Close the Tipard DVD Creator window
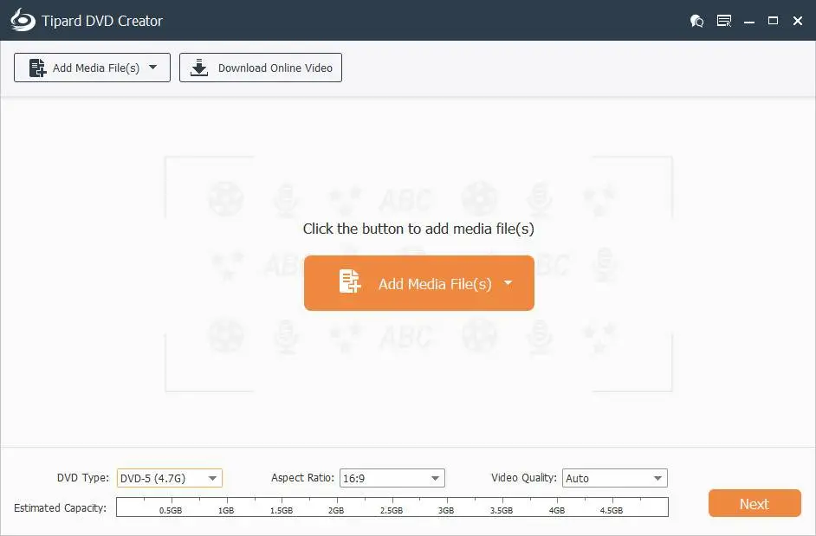 tap(797, 21)
